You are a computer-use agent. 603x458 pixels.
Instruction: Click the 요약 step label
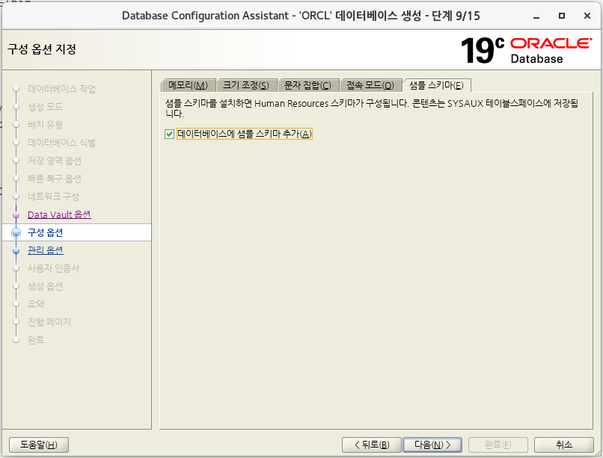click(x=36, y=304)
